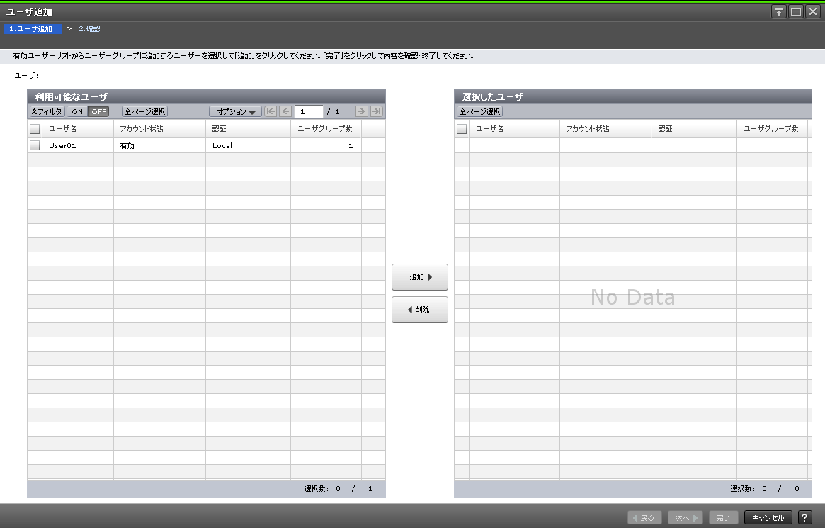
Task: Check the select-all checkbox in available users
Action: [x=33, y=128]
